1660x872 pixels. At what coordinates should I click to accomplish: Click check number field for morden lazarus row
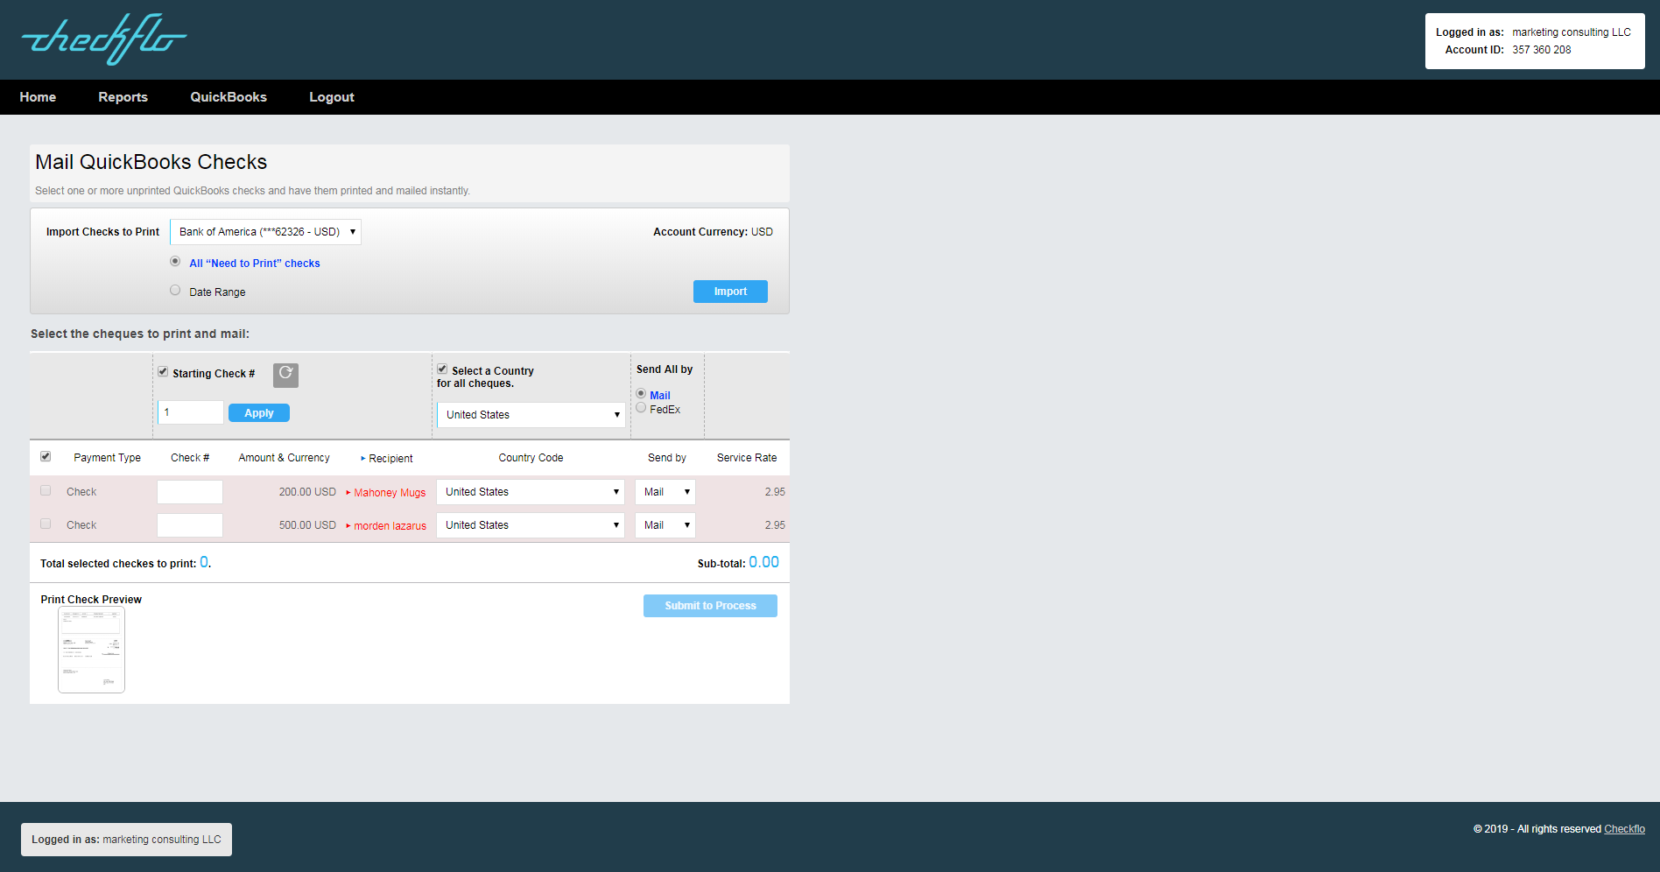coord(190,525)
